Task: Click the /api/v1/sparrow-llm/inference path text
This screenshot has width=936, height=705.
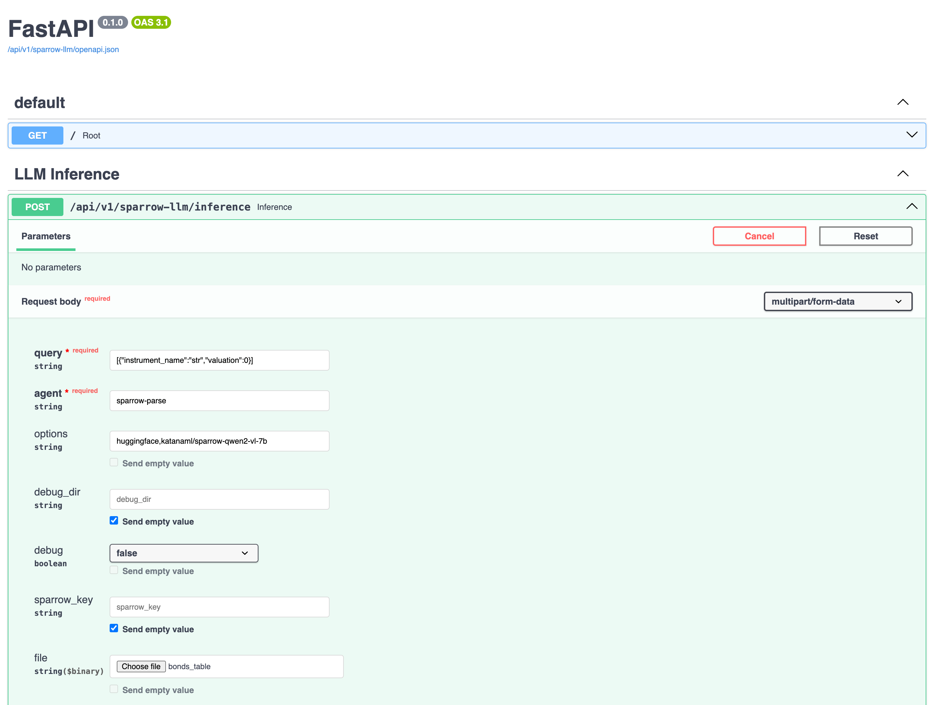Action: click(160, 207)
